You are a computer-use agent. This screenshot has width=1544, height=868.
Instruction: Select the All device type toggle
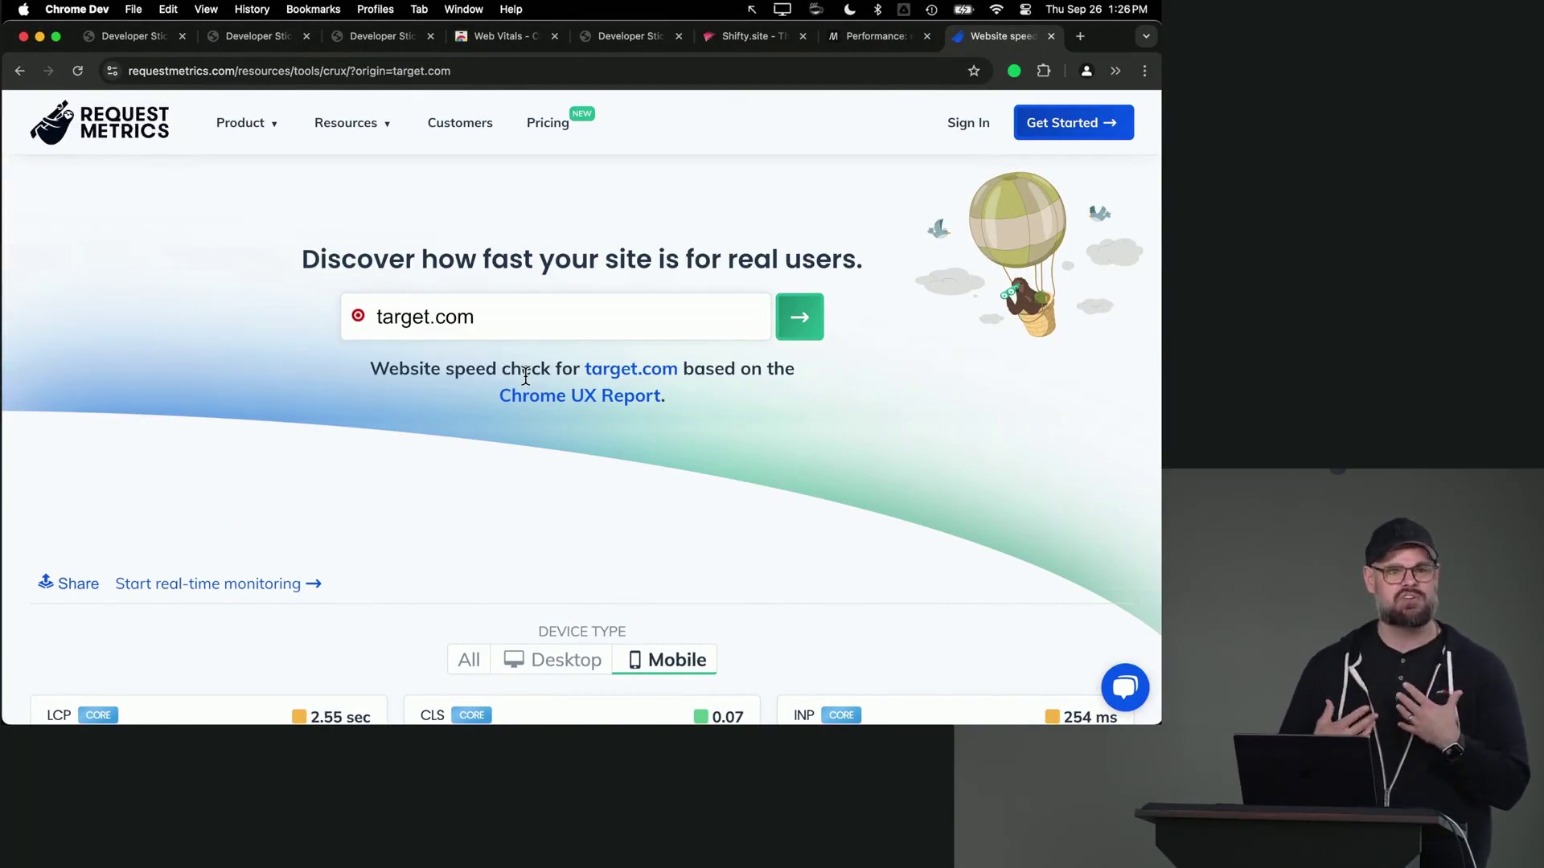pyautogui.click(x=469, y=659)
